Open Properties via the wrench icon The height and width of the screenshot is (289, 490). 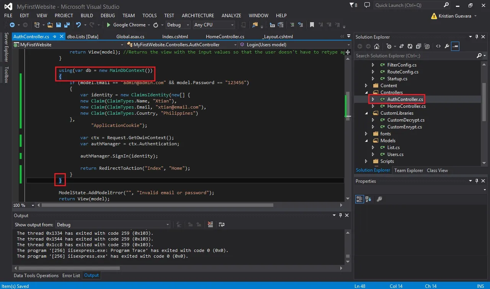coord(447,46)
